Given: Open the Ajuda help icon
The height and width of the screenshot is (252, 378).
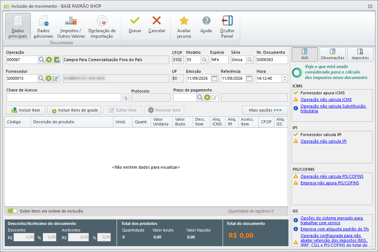Looking at the screenshot, I should [x=206, y=21].
